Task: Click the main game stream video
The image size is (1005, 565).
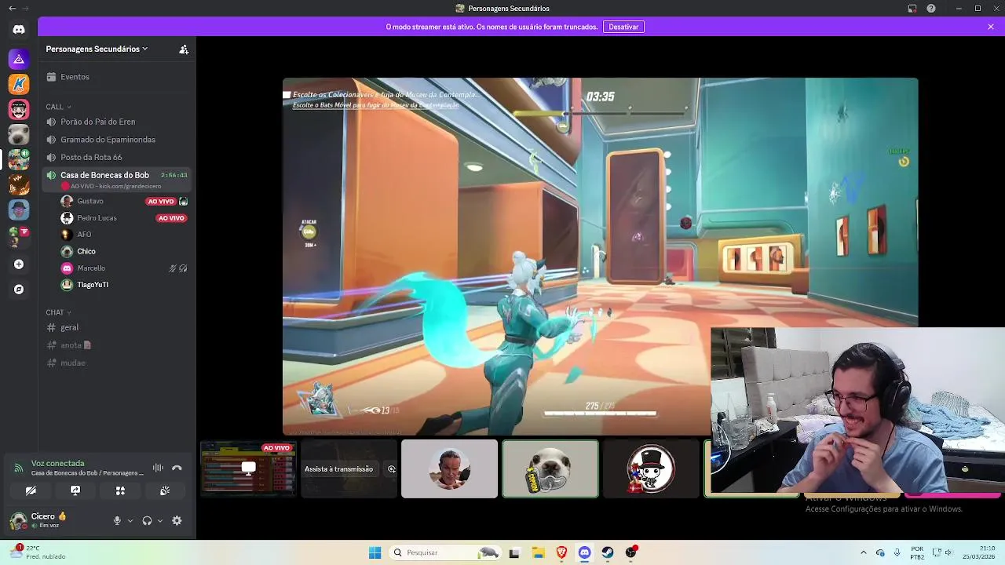Action: click(600, 256)
